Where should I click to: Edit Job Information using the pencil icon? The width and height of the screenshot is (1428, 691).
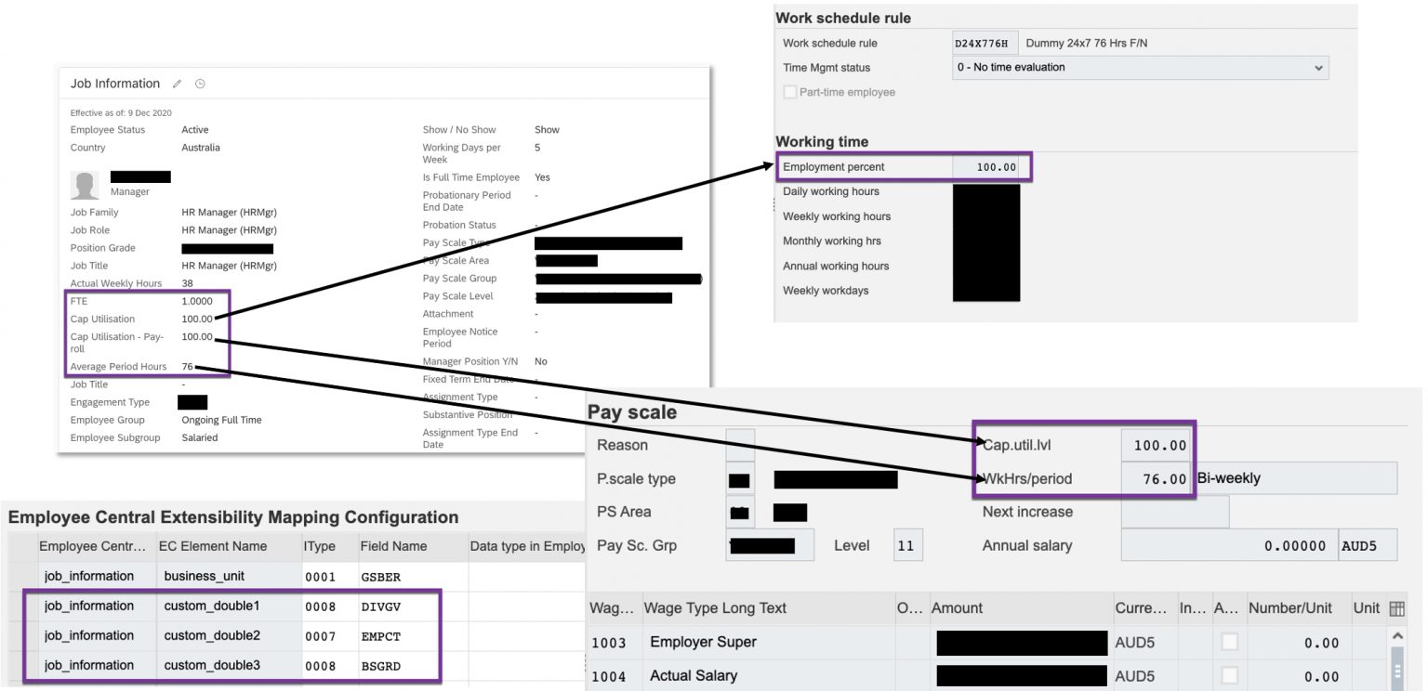pos(177,84)
